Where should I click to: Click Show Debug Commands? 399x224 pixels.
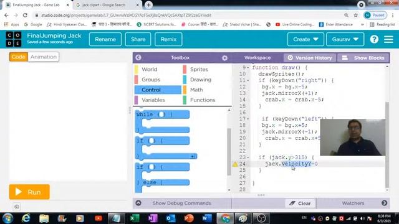181,203
